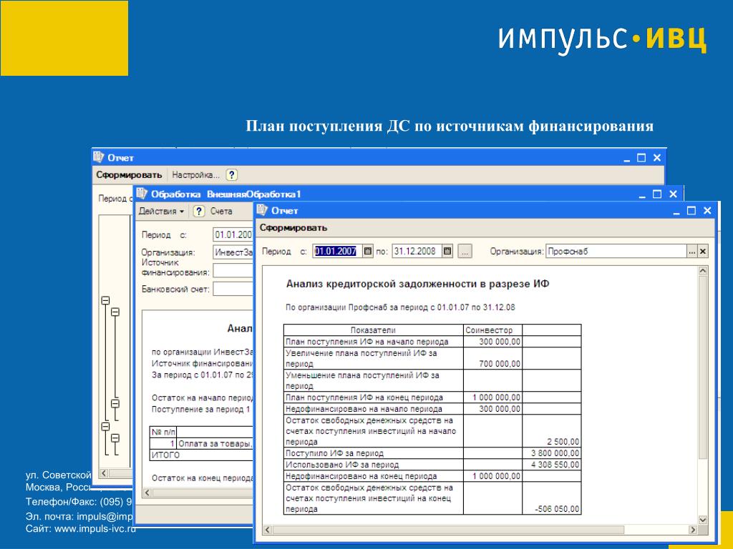Image resolution: width=733 pixels, height=549 pixels.
Task: Click ИТОГО row in Обработка table
Action: click(201, 455)
